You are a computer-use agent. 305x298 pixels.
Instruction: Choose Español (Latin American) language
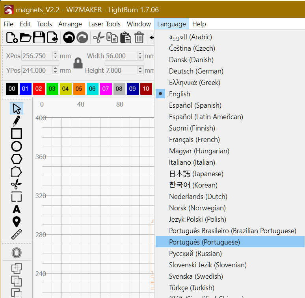230,117
